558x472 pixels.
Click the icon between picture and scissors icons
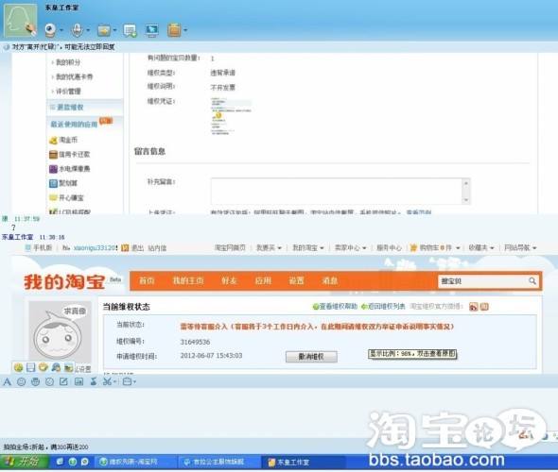[94, 381]
